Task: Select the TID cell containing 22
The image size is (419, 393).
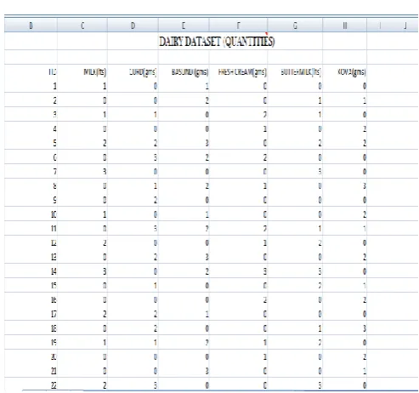Action: click(31, 384)
